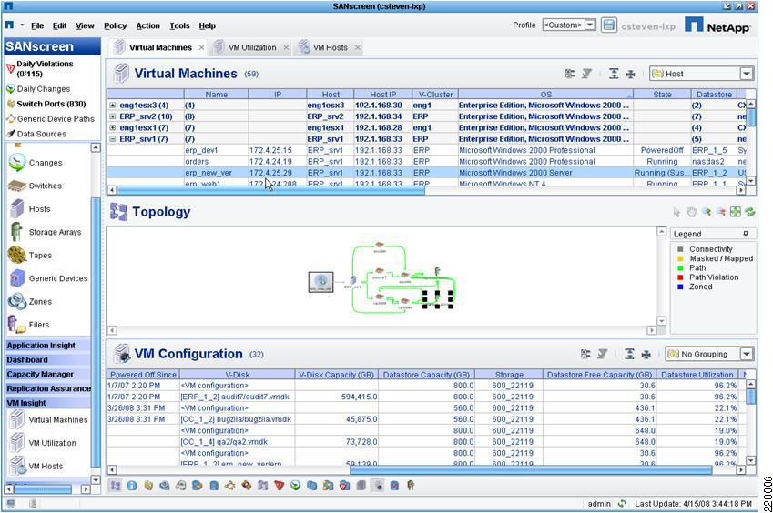Collapse the ERP_srv1 (7) group row
The image size is (773, 513).
[x=112, y=139]
